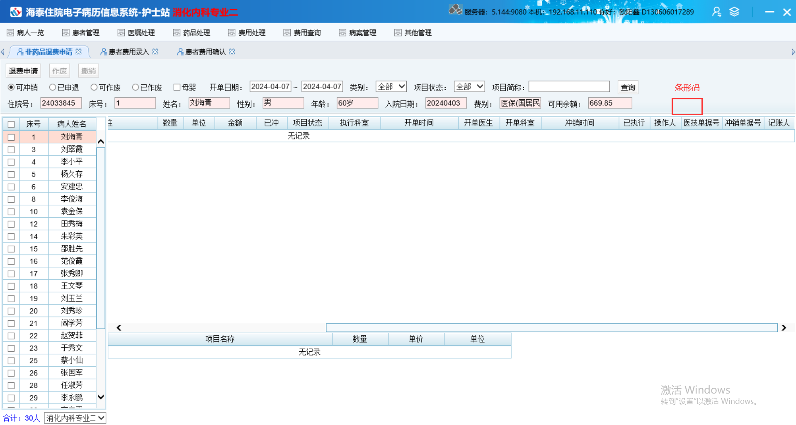Screen dimensions: 796x425
Task: Click right arrow of horizontal scrollbar
Action: [x=784, y=328]
